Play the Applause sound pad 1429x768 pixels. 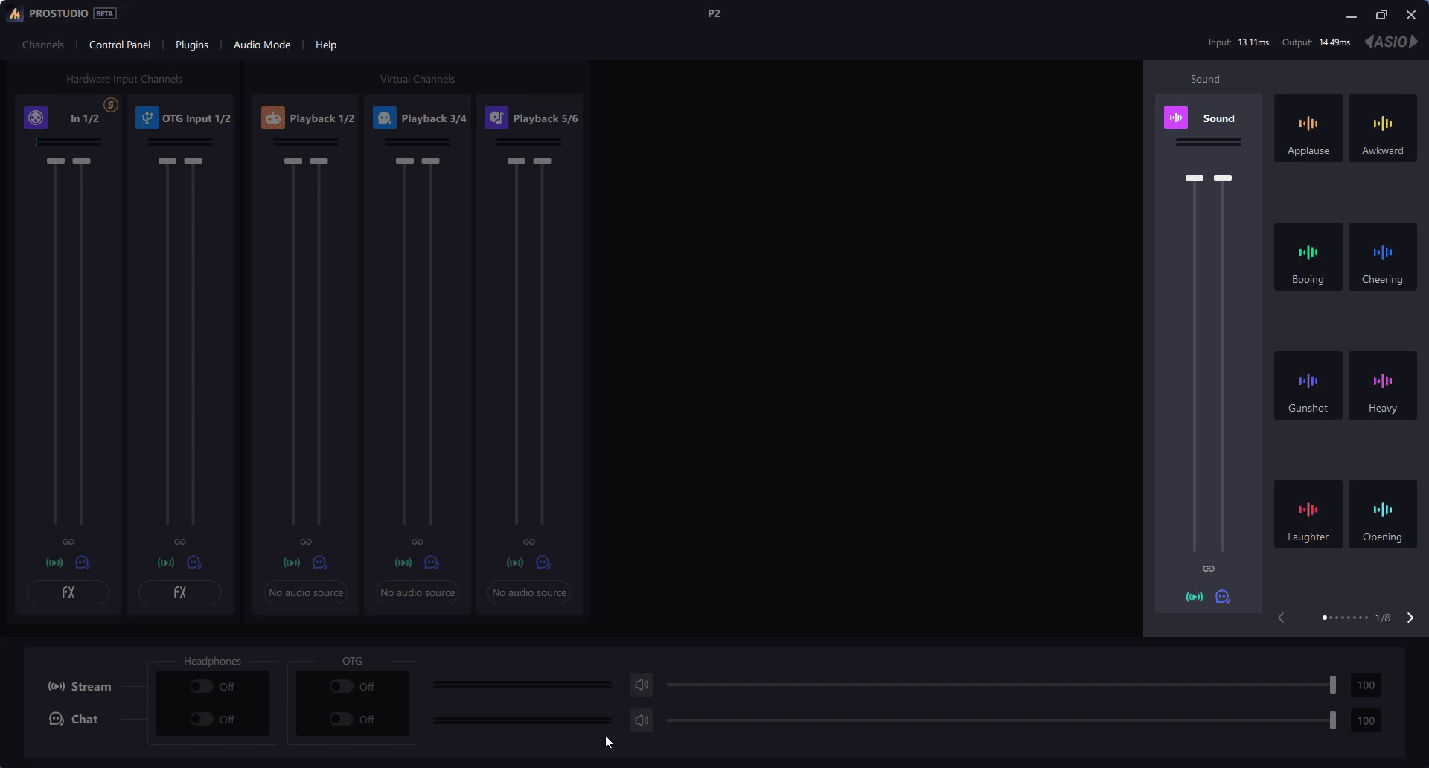pos(1308,128)
